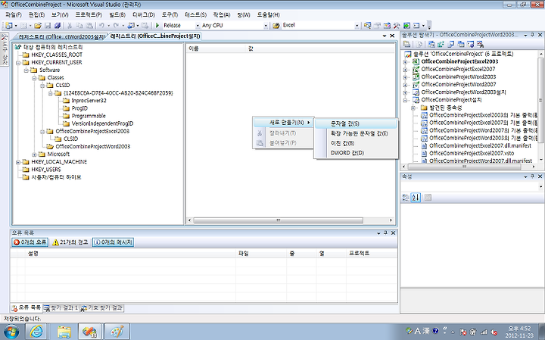
Task: Select the InprocServer32 registry key
Action: (89, 101)
